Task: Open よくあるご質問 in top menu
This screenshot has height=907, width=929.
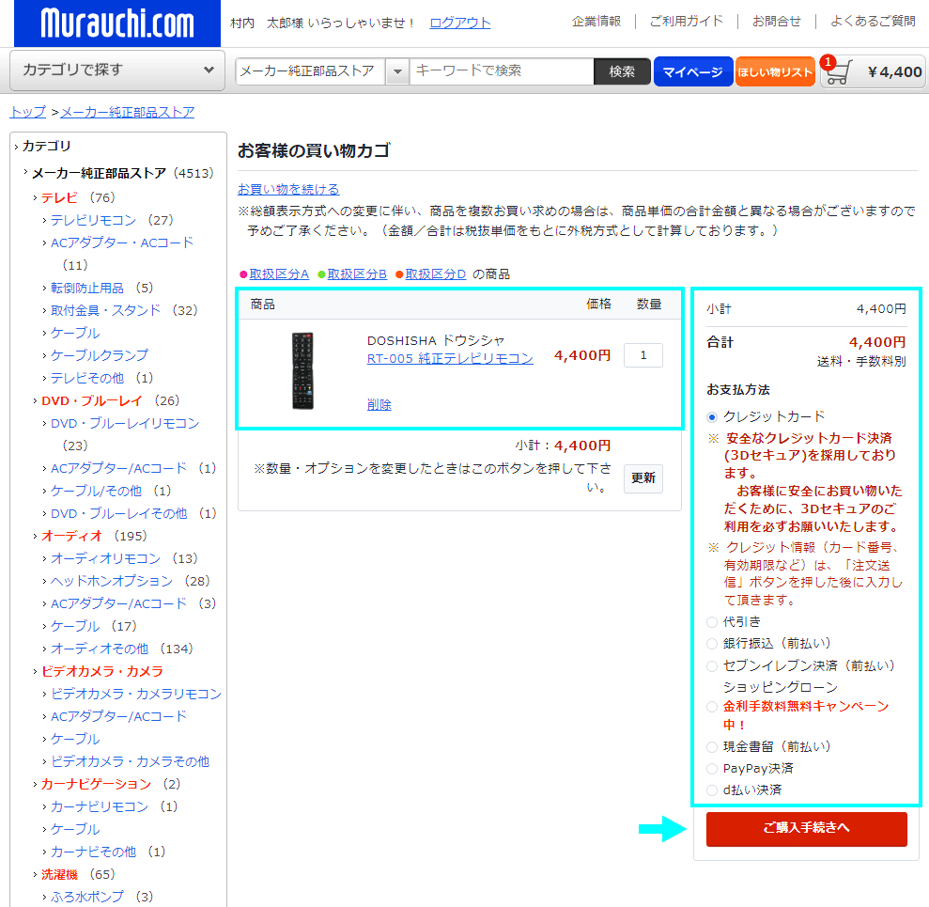Action: tap(873, 22)
